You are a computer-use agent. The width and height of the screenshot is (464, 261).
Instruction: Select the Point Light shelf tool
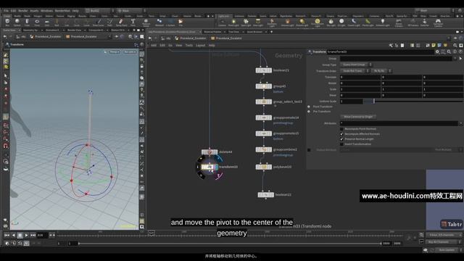(233, 22)
